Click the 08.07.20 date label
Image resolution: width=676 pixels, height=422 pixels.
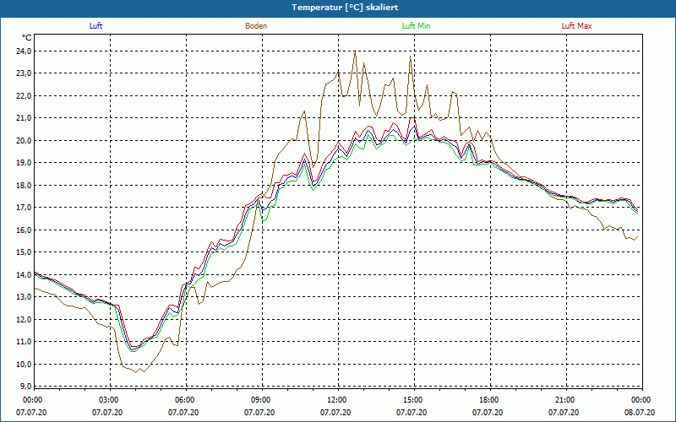(x=640, y=413)
